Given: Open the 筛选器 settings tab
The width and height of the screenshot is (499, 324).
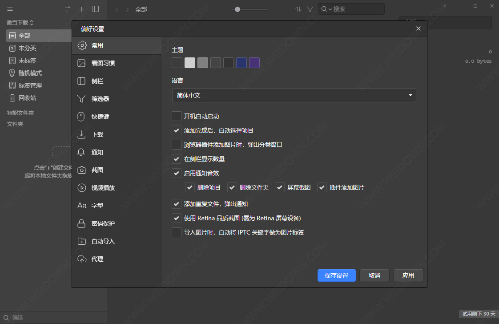Looking at the screenshot, I should pos(117,99).
